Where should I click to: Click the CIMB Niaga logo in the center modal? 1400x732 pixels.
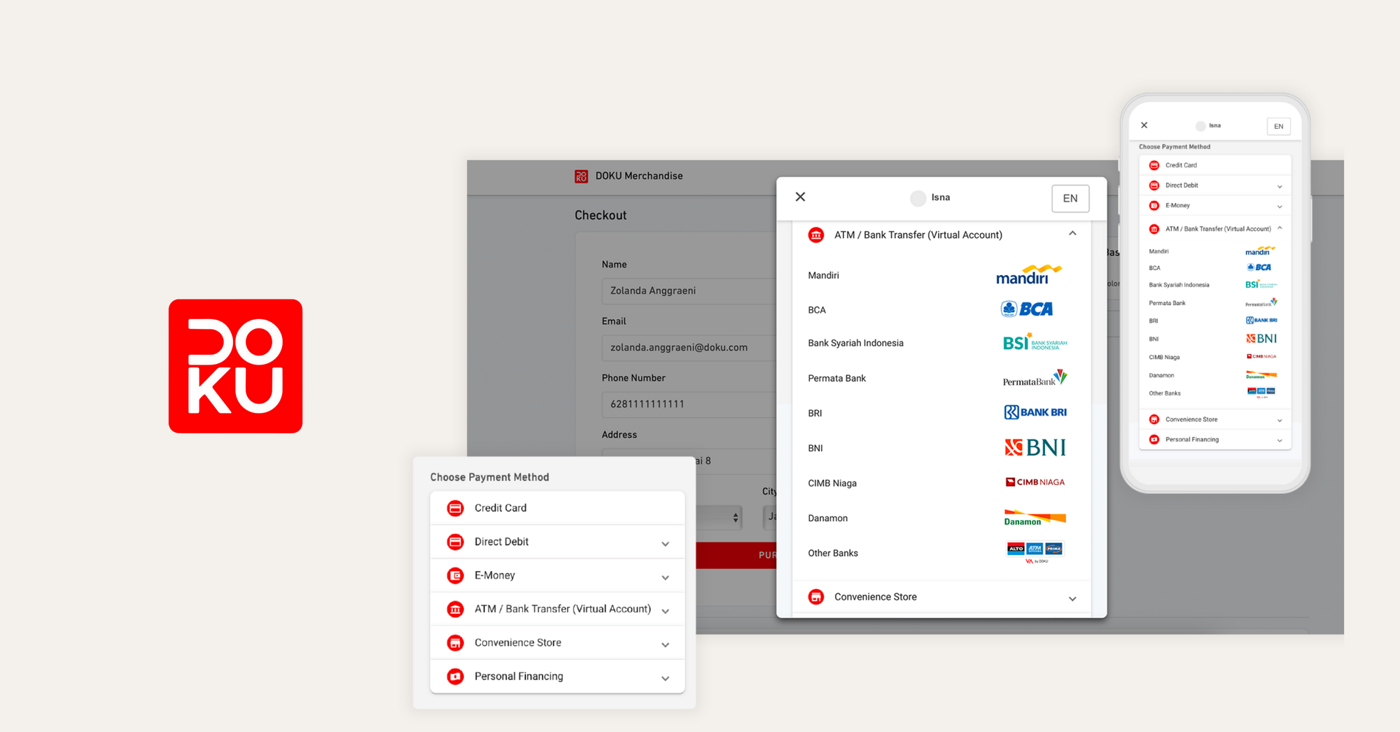coord(1035,482)
